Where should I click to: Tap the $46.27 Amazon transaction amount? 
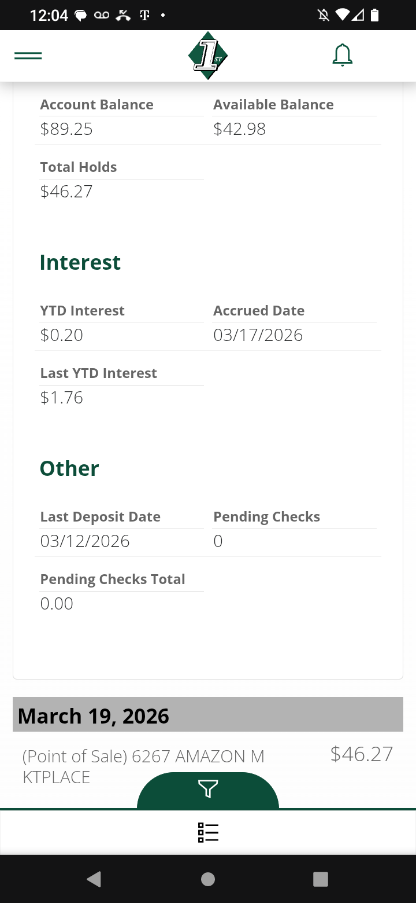coord(362,754)
